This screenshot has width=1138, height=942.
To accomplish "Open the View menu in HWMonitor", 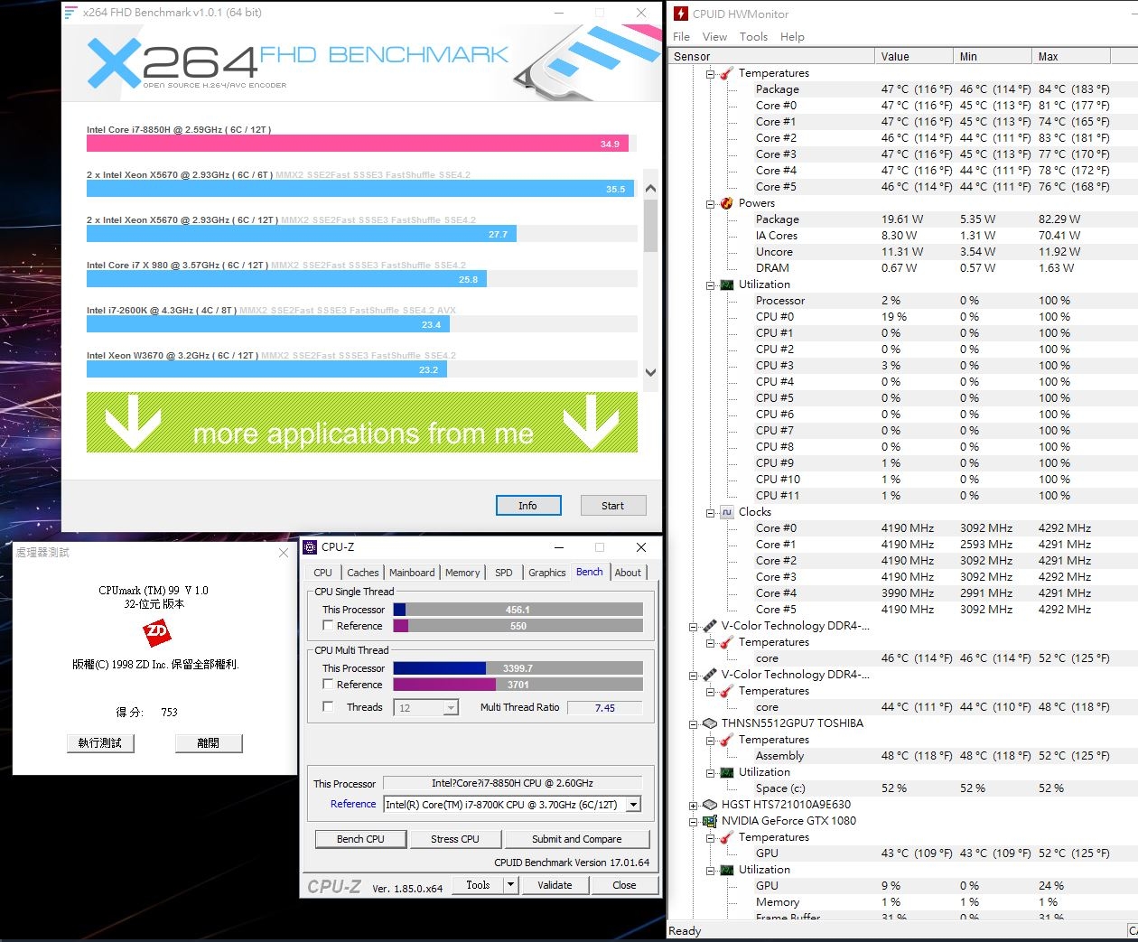I will click(x=714, y=37).
